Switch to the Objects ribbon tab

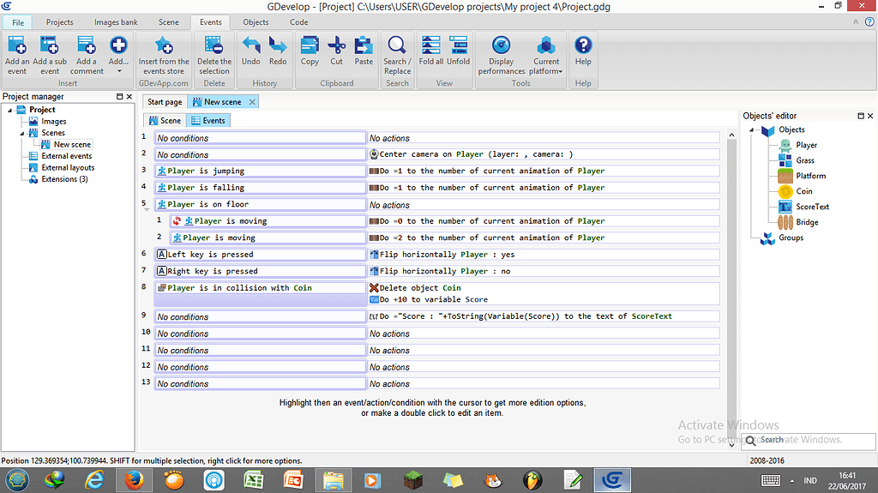[x=256, y=22]
